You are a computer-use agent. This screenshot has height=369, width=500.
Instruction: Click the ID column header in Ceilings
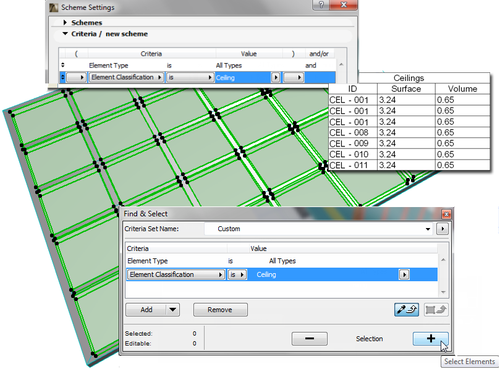[x=353, y=88]
